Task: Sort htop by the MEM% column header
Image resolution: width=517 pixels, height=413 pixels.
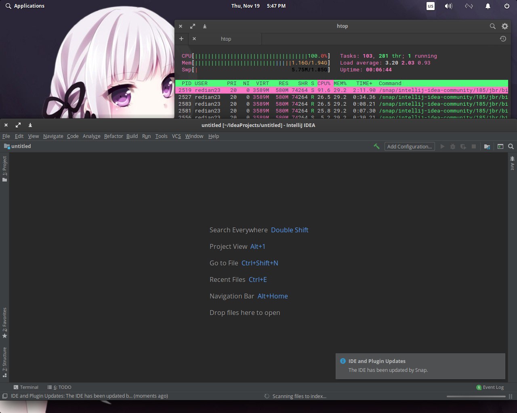Action: click(x=340, y=83)
